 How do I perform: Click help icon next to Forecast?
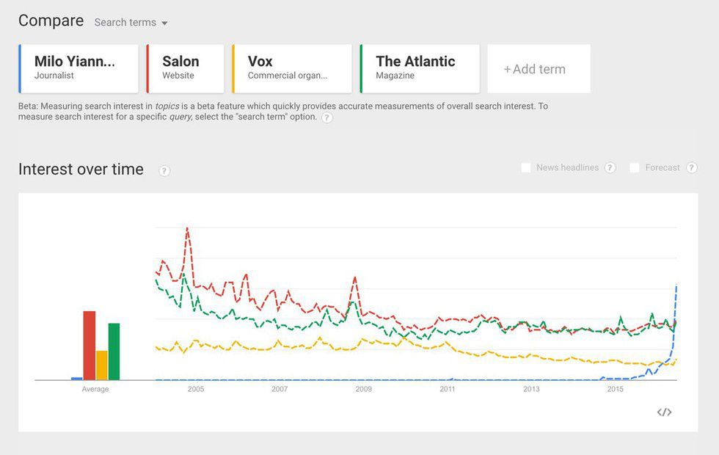coord(691,168)
